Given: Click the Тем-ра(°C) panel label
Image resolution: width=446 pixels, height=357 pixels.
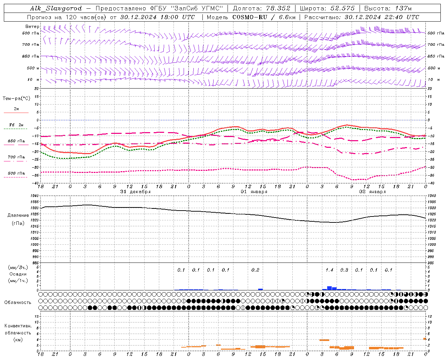Looking at the screenshot, I should 16,99.
